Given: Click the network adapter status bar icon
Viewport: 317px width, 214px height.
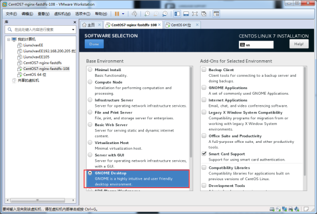Looking at the screenshot, I should [x=284, y=209].
